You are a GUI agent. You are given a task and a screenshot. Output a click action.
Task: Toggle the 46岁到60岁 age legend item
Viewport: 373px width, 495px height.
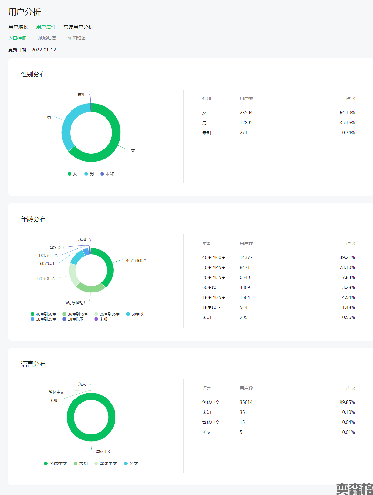[x=43, y=314]
